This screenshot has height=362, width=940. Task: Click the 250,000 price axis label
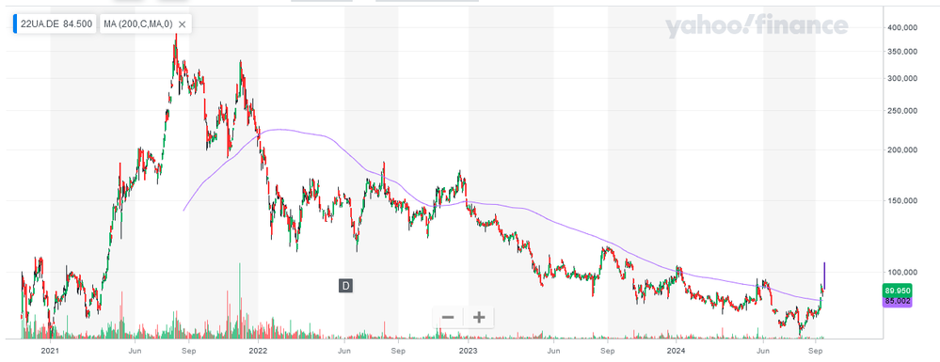pos(901,111)
